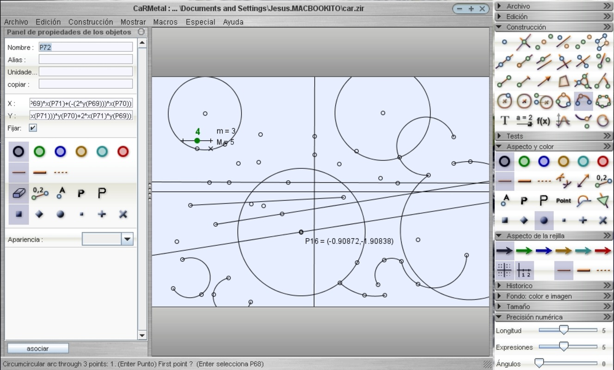Close the properties panel with round button
This screenshot has height=370, width=614.
coord(141,32)
